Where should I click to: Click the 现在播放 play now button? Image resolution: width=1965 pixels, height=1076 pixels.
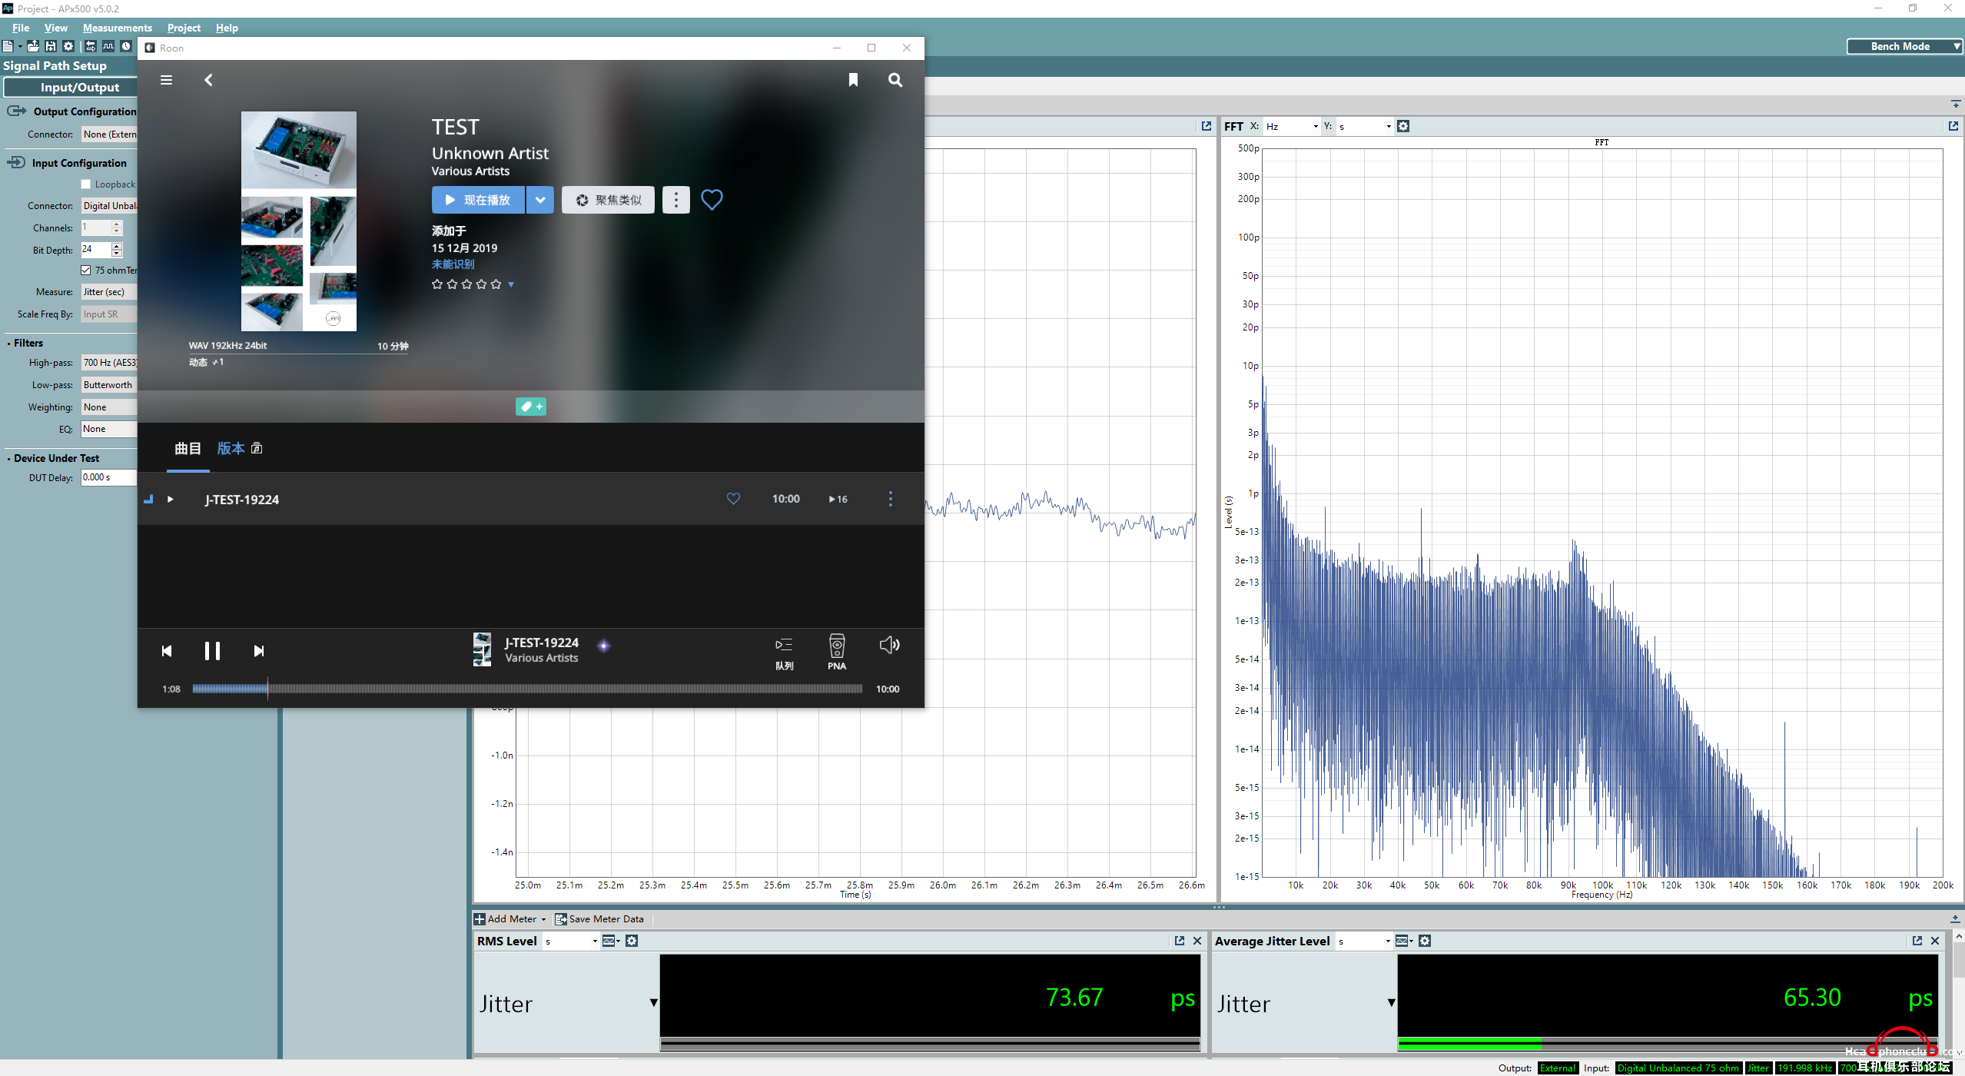[478, 200]
